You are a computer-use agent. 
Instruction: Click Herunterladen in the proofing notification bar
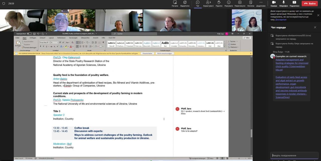(x=147, y=53)
